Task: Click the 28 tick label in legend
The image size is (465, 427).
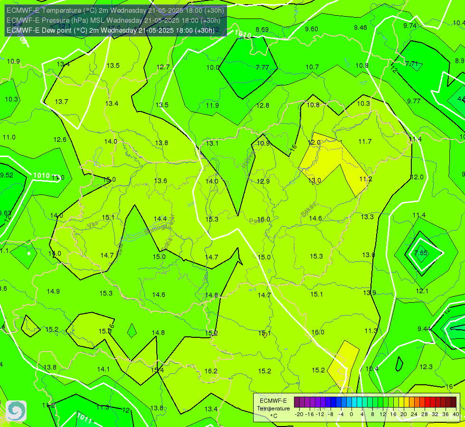Action: (x=425, y=414)
